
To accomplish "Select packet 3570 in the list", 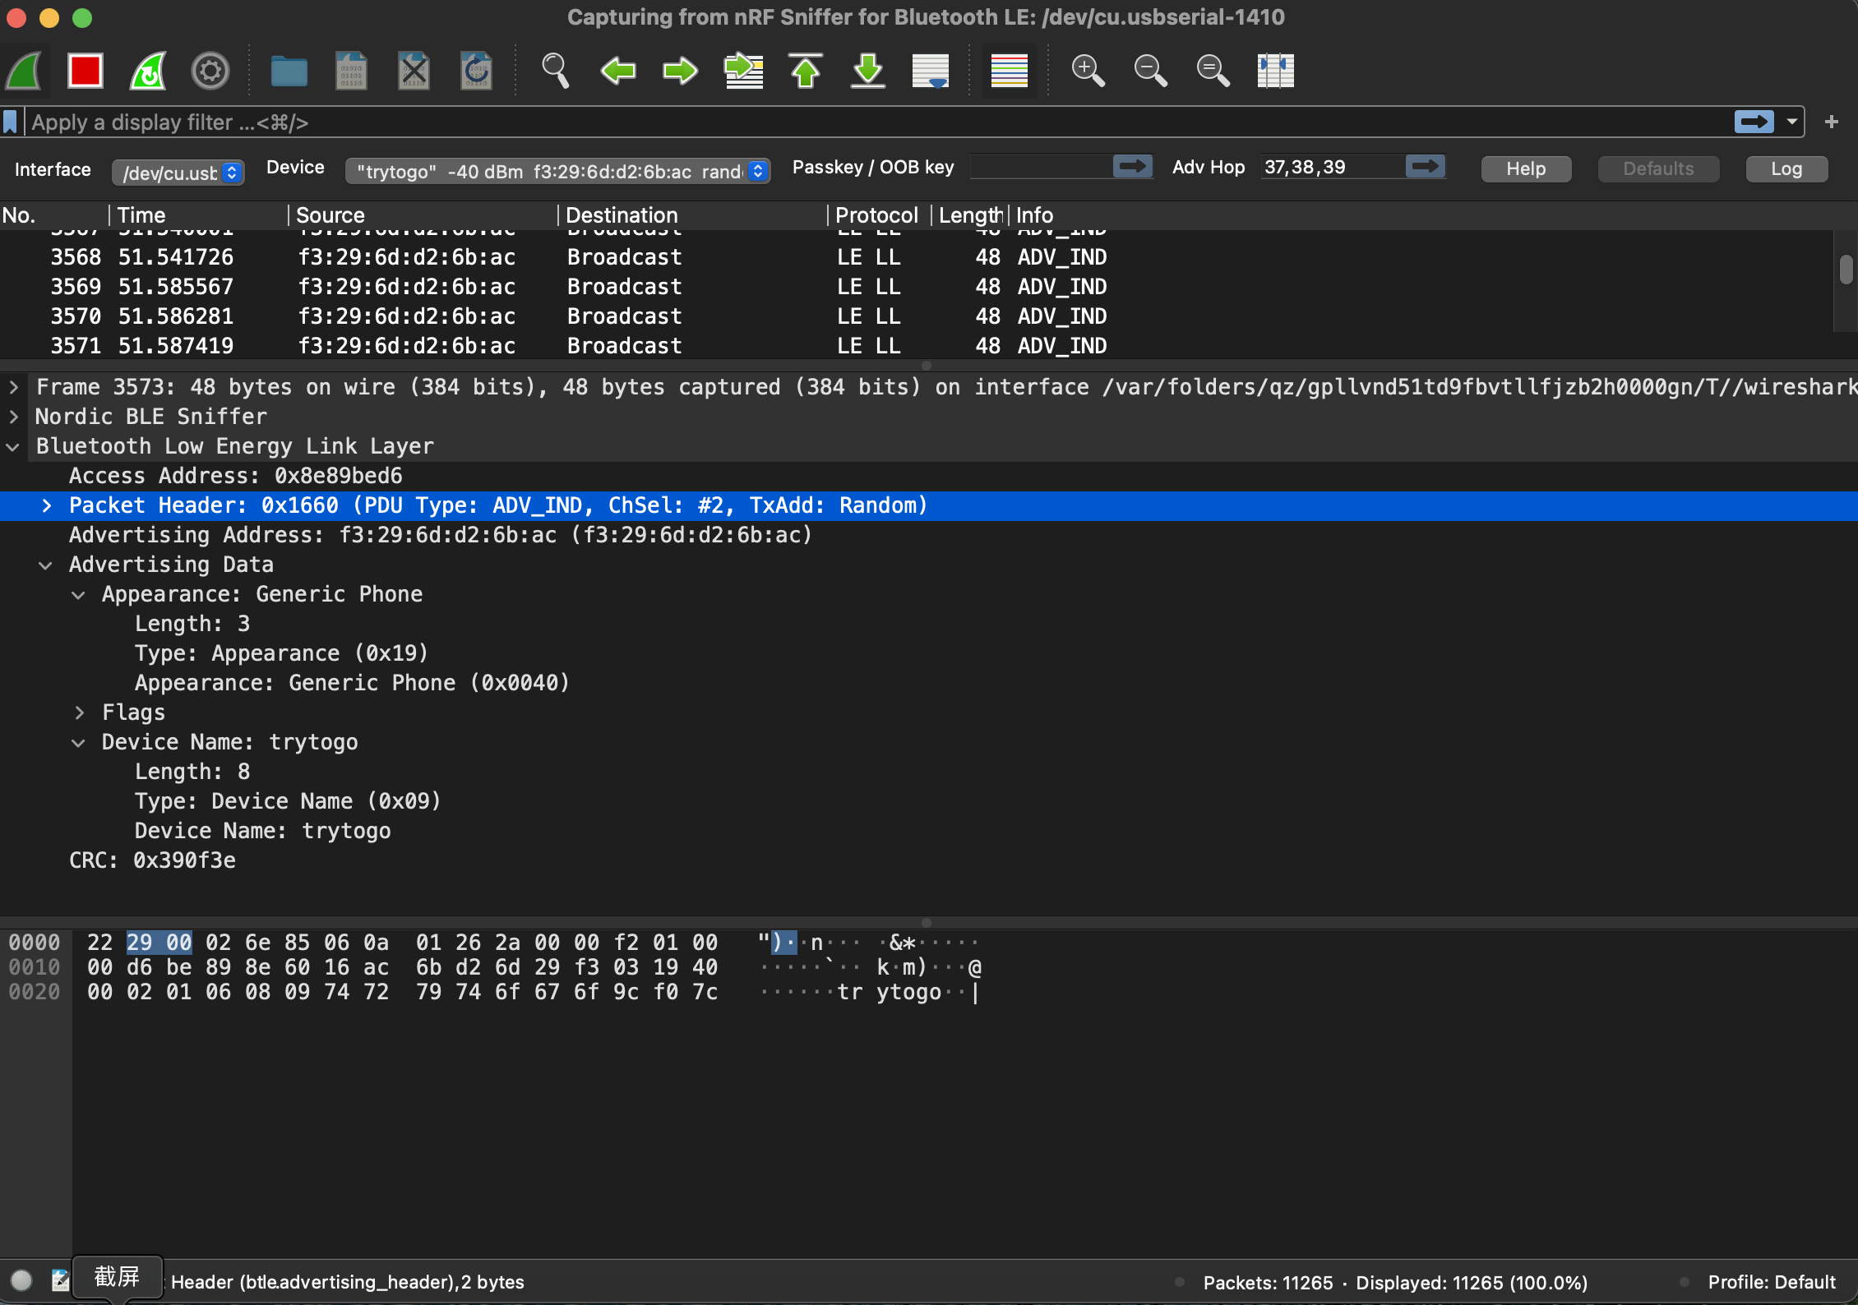I will (916, 316).
